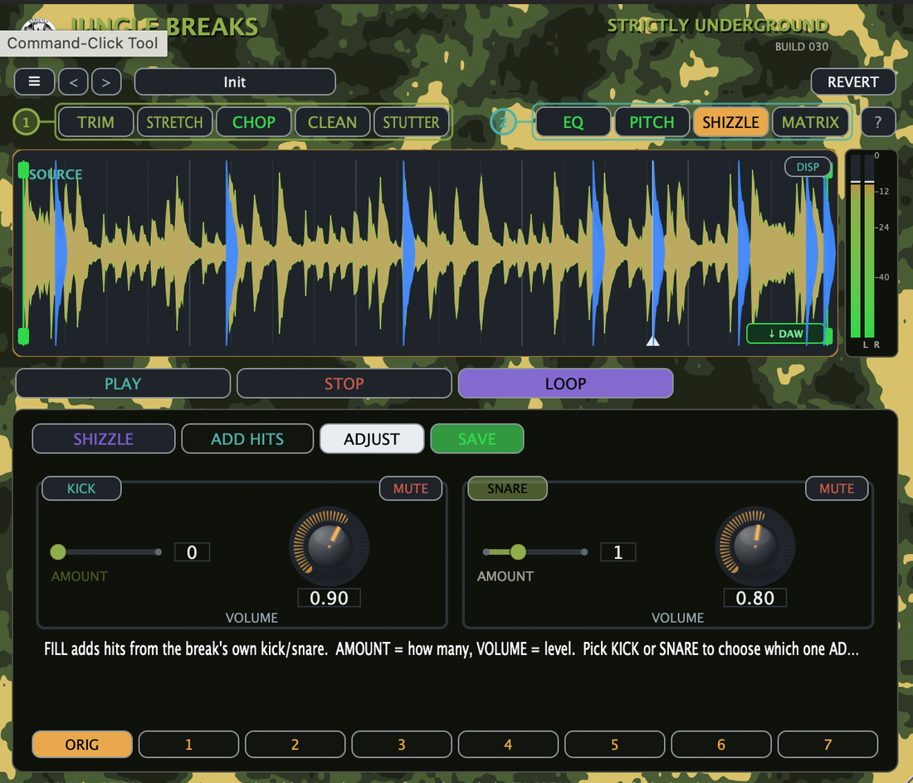Image resolution: width=913 pixels, height=783 pixels.
Task: Select variation slot 7
Action: pos(828,745)
